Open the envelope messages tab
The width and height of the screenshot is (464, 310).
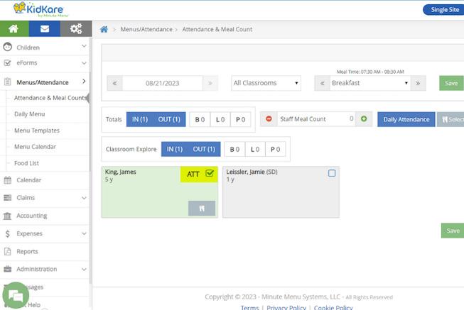pyautogui.click(x=45, y=28)
